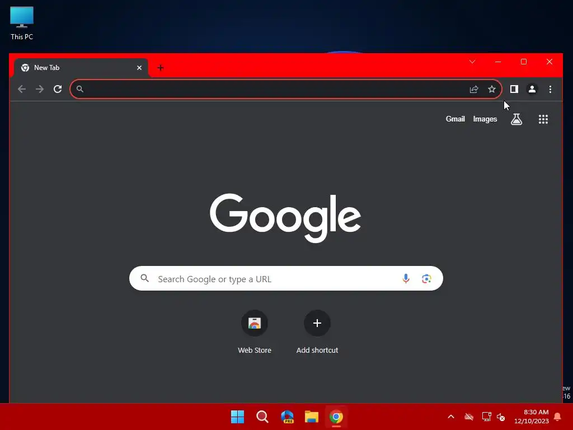Screen dimensions: 573x430
Task: Maximize the Chrome window
Action: [x=524, y=62]
